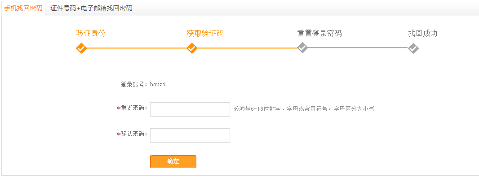Click the gray checkmark under 找回成功

[413, 48]
